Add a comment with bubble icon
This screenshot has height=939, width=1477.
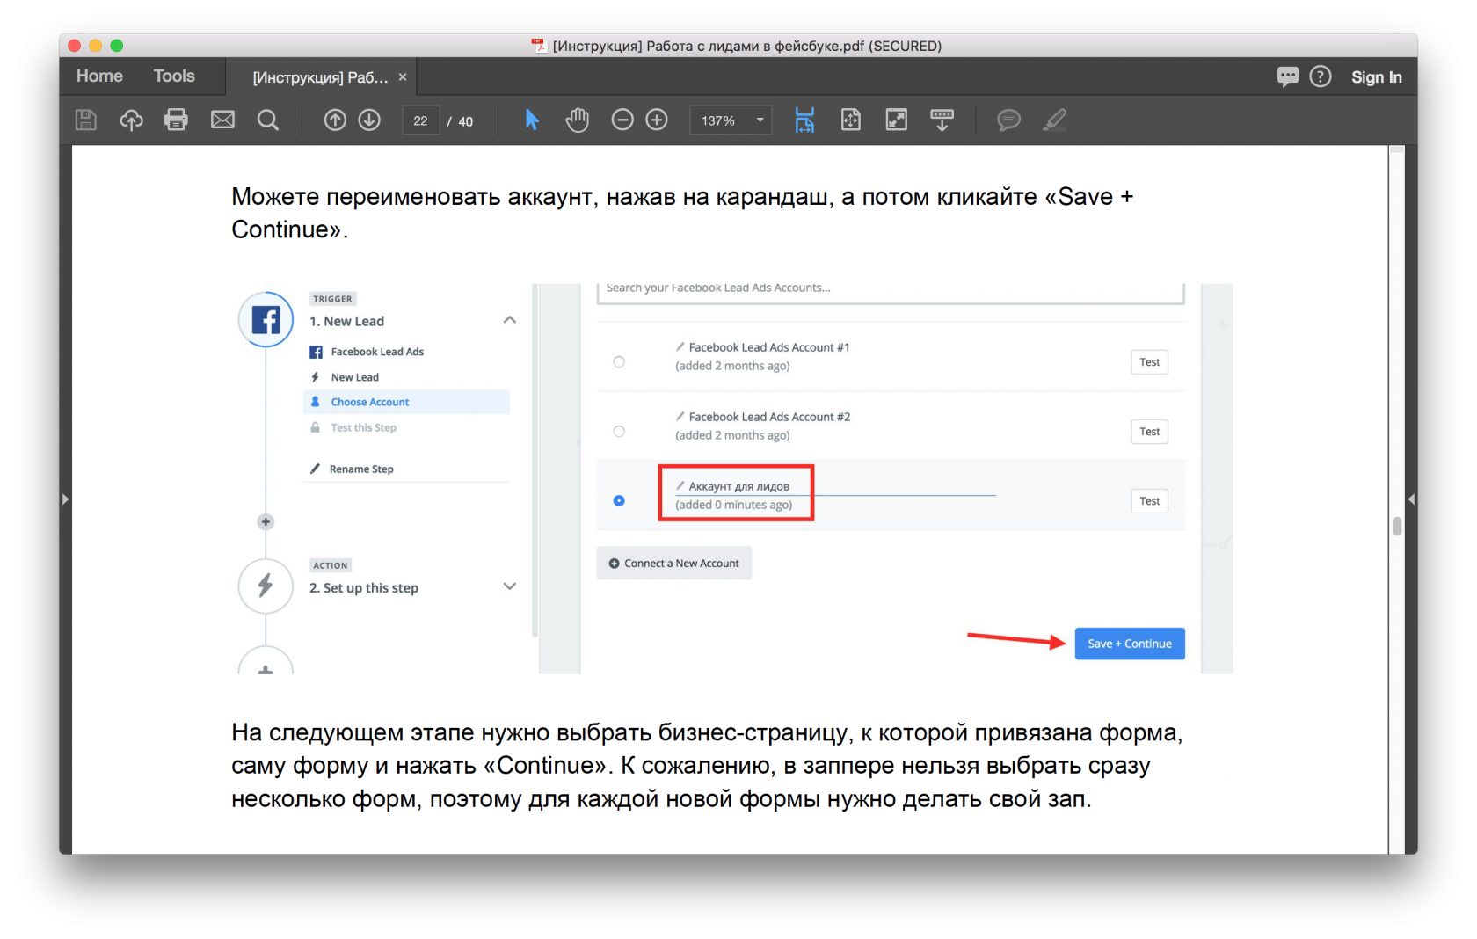click(x=1008, y=120)
